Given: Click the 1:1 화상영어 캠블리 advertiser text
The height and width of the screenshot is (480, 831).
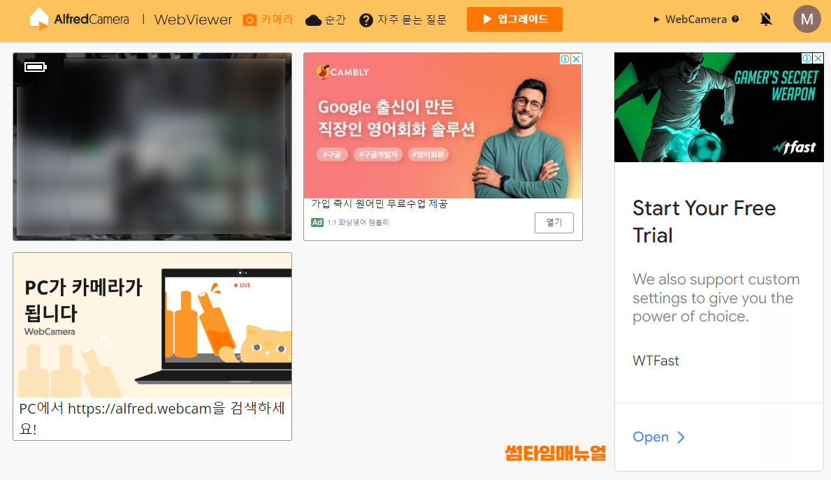Looking at the screenshot, I should pyautogui.click(x=358, y=222).
